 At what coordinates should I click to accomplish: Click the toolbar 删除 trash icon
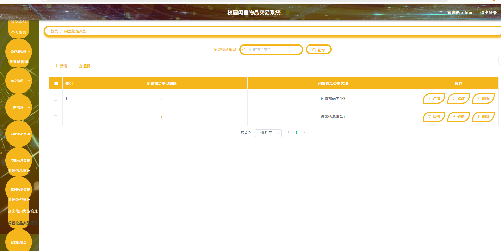pos(80,66)
